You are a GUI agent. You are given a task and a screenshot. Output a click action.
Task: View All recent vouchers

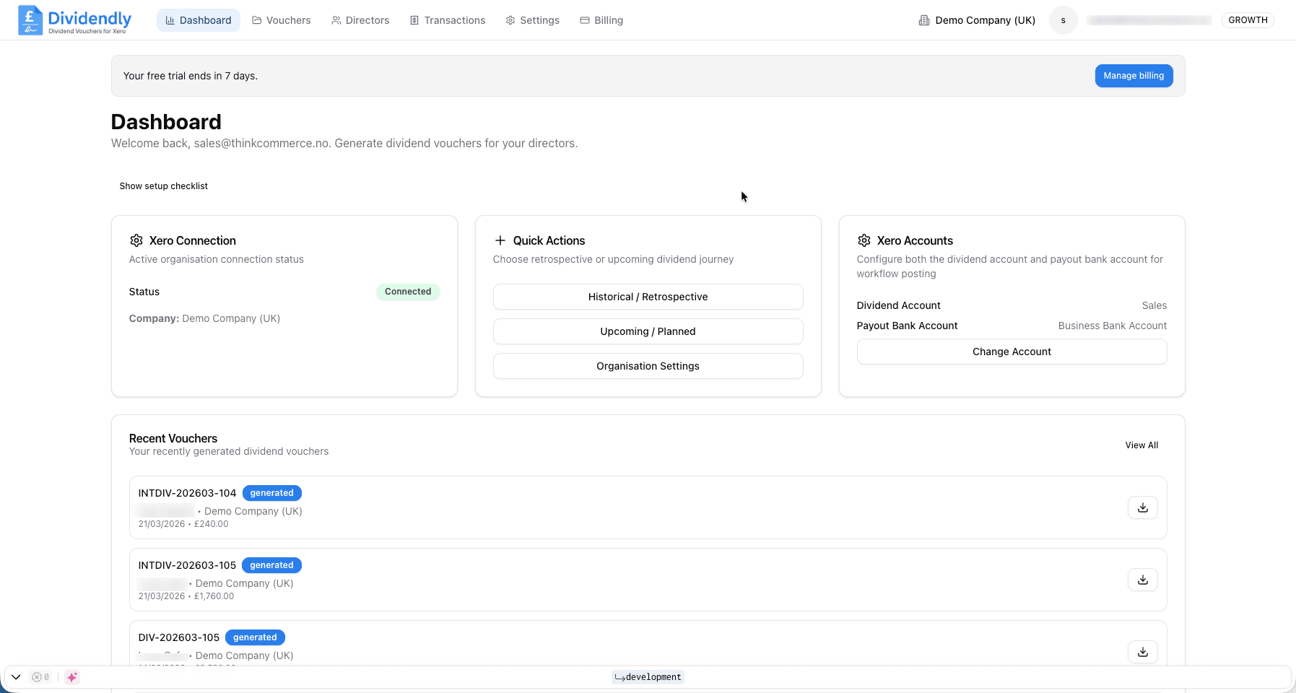(x=1141, y=445)
